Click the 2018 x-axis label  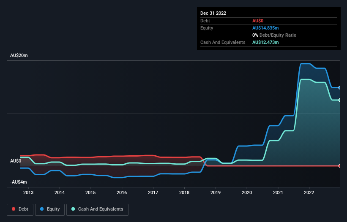point(184,192)
